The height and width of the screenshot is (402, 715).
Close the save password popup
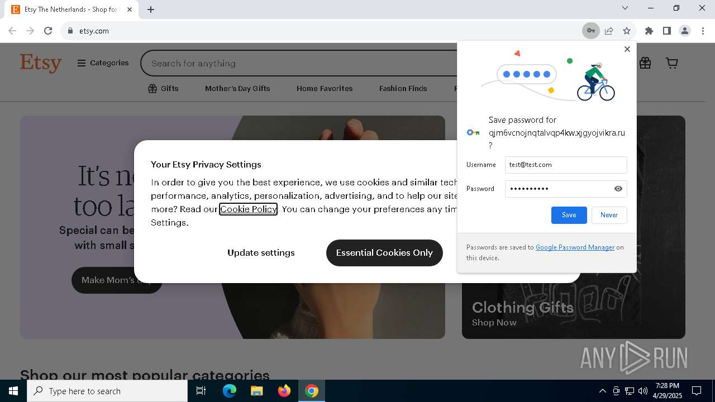(x=627, y=49)
